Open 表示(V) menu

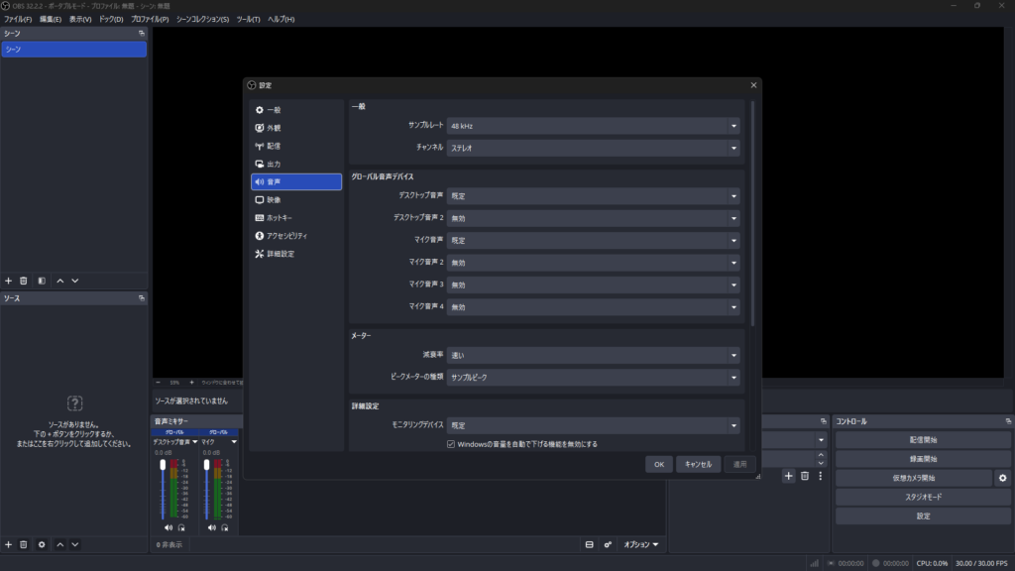point(80,20)
